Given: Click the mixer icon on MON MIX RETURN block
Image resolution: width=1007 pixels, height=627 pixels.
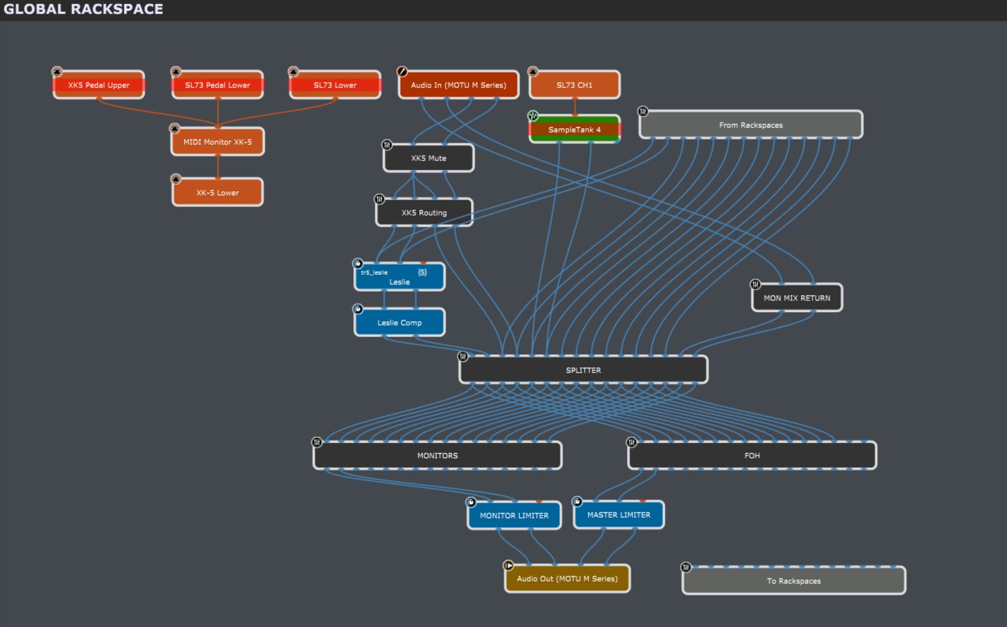Looking at the screenshot, I should click(x=755, y=284).
